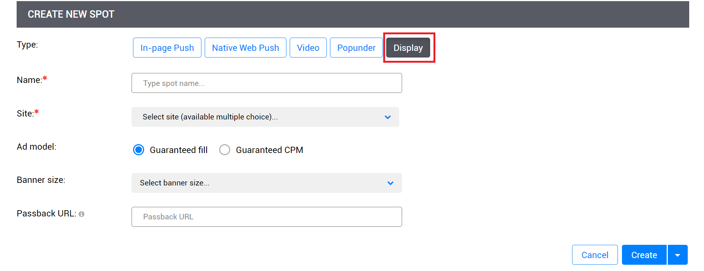The height and width of the screenshot is (271, 704).
Task: Focus the spot name text field
Action: click(x=266, y=83)
